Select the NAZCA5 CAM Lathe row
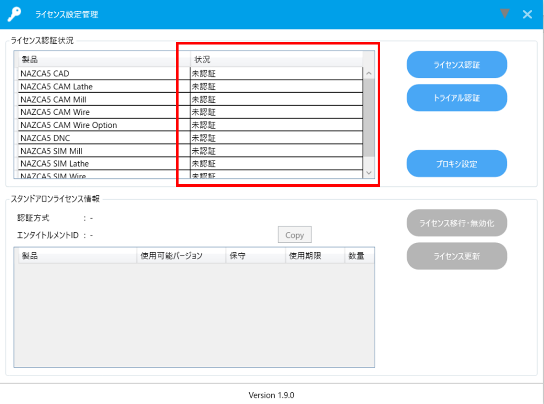 point(190,86)
